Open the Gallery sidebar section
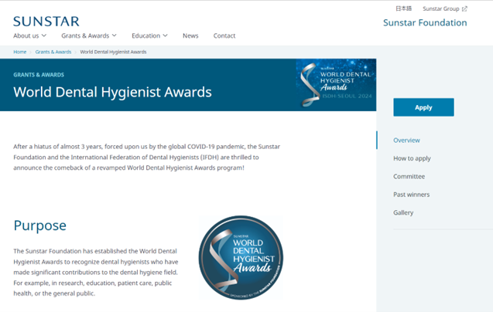The height and width of the screenshot is (312, 493). pyautogui.click(x=403, y=213)
